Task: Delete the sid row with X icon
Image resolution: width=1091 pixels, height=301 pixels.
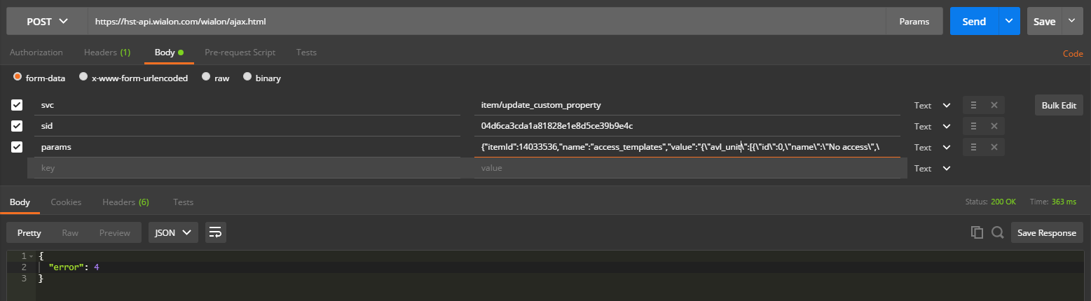Action: tap(994, 126)
